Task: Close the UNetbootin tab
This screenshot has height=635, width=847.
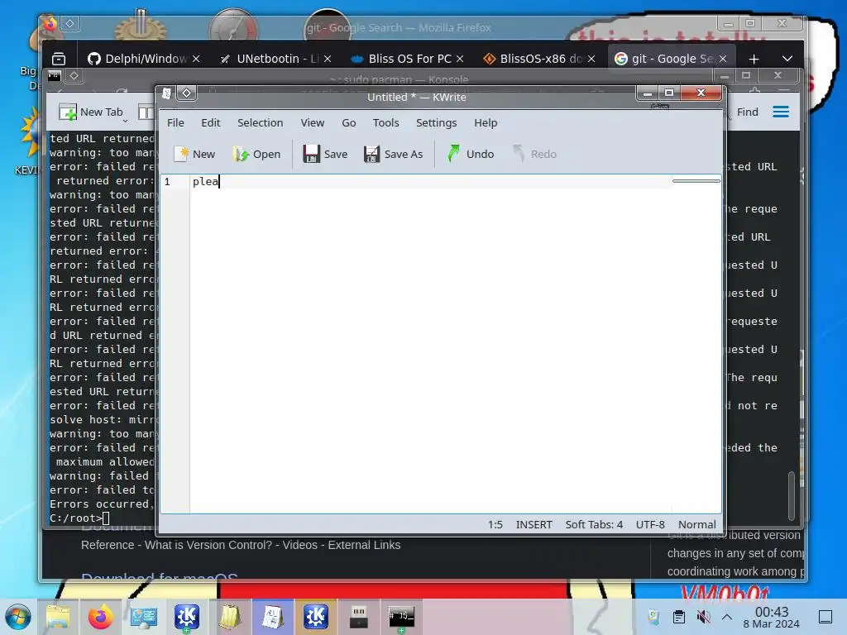Action: point(328,59)
